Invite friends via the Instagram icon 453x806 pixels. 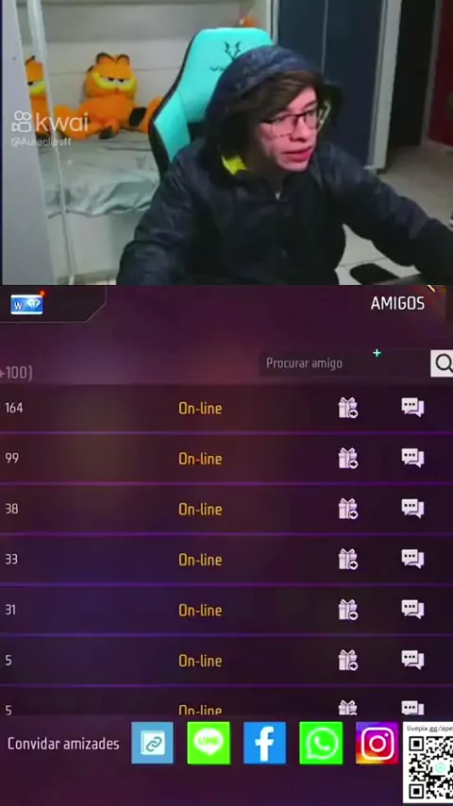point(377,743)
